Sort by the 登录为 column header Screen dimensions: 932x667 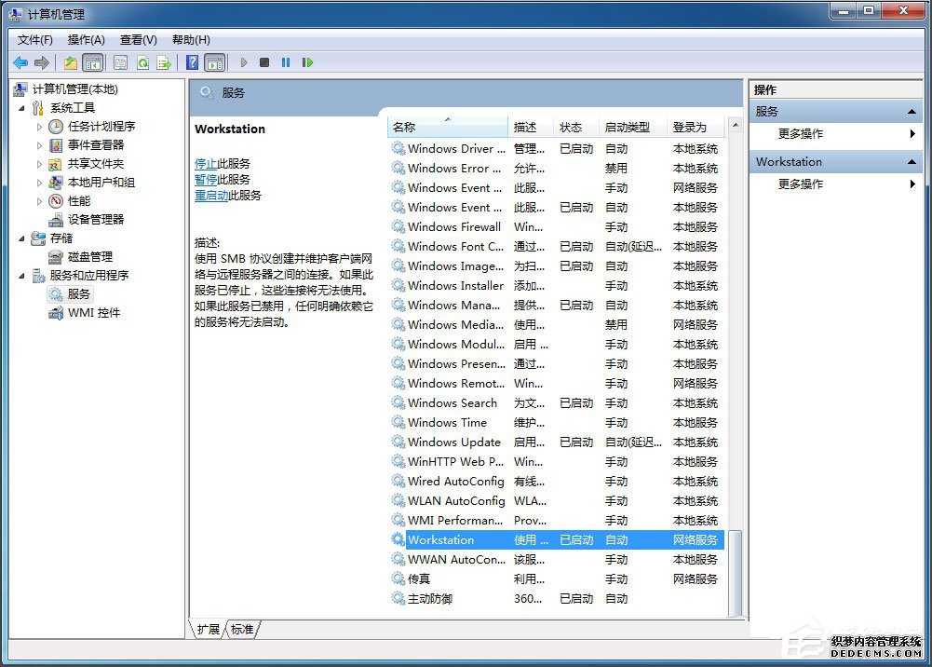tap(696, 128)
